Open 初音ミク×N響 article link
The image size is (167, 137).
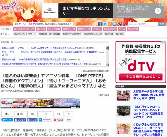(34, 59)
